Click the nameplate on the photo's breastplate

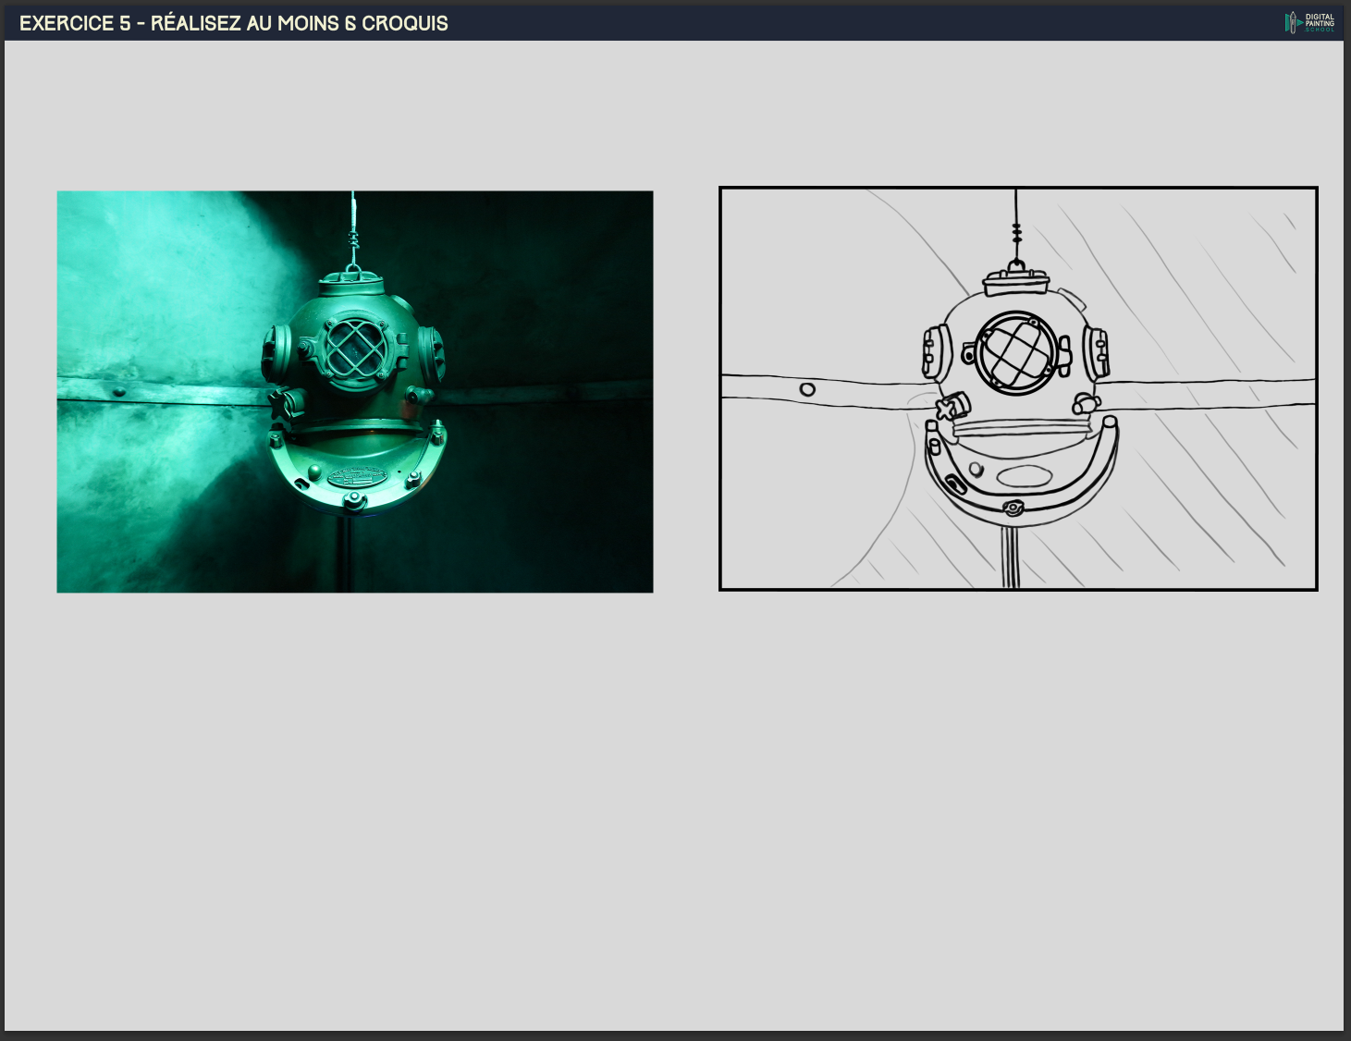(356, 477)
